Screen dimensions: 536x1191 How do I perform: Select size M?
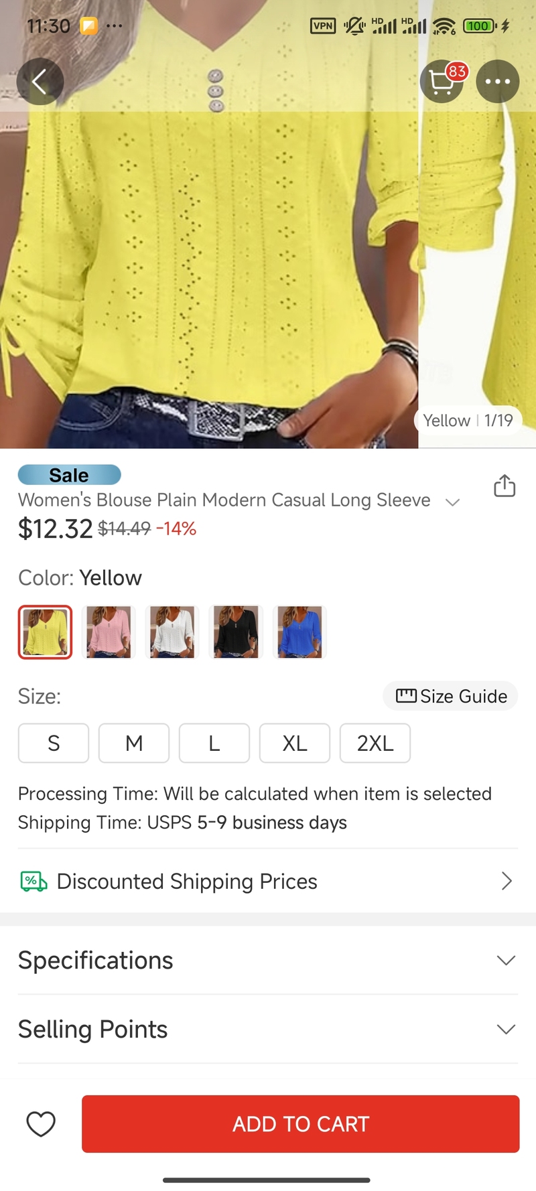[134, 743]
